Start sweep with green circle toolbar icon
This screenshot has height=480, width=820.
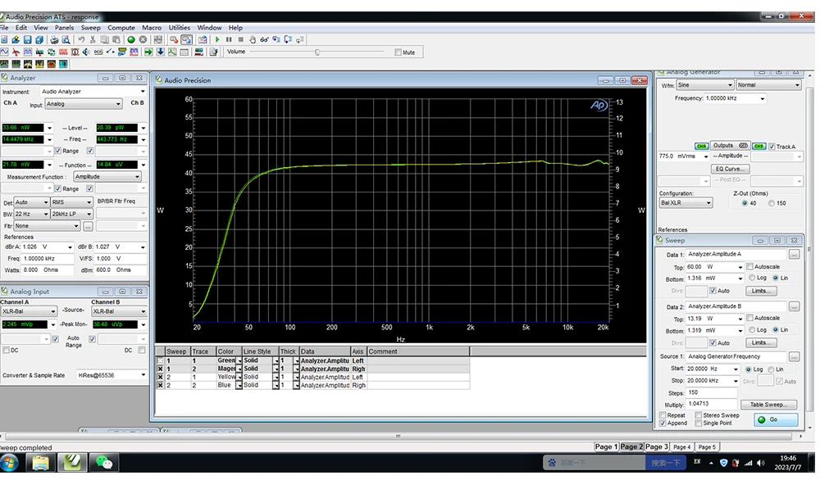(x=131, y=39)
